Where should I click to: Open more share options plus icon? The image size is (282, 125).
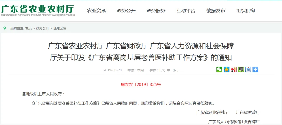point(255,70)
